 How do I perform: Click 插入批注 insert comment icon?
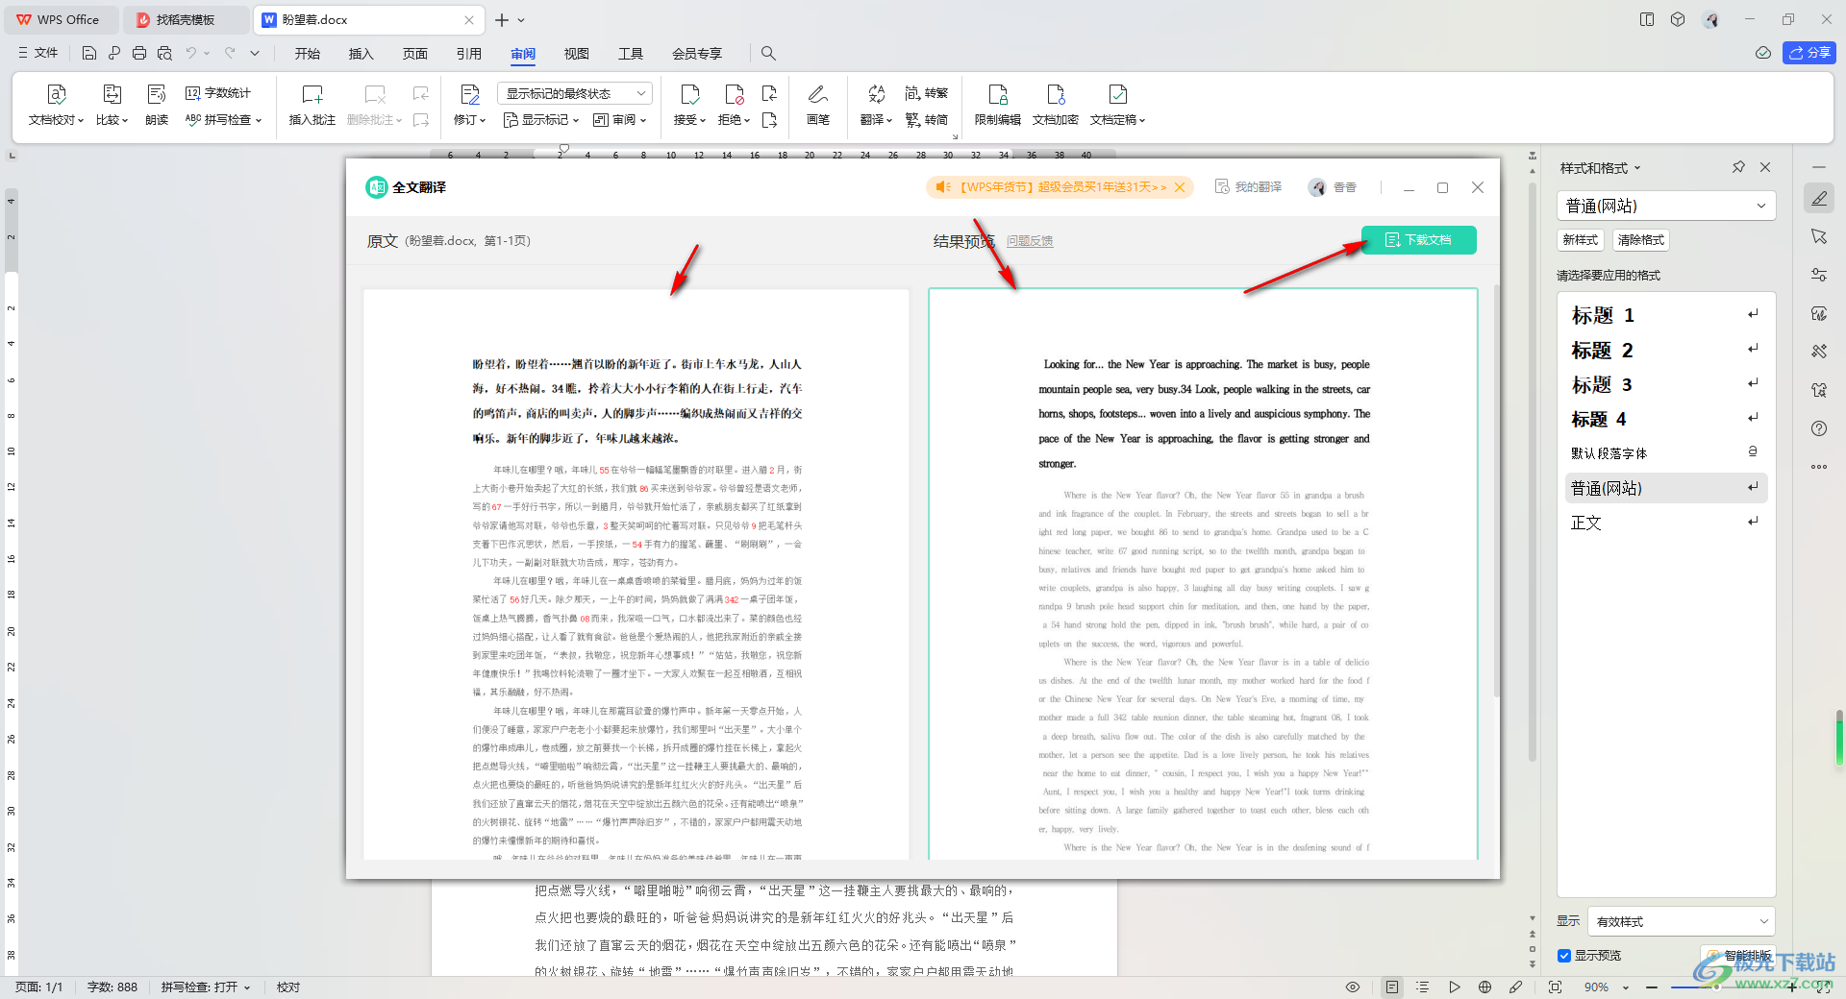[312, 94]
